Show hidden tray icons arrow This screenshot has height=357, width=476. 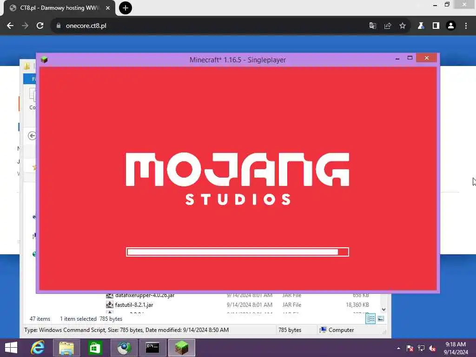pyautogui.click(x=398, y=348)
